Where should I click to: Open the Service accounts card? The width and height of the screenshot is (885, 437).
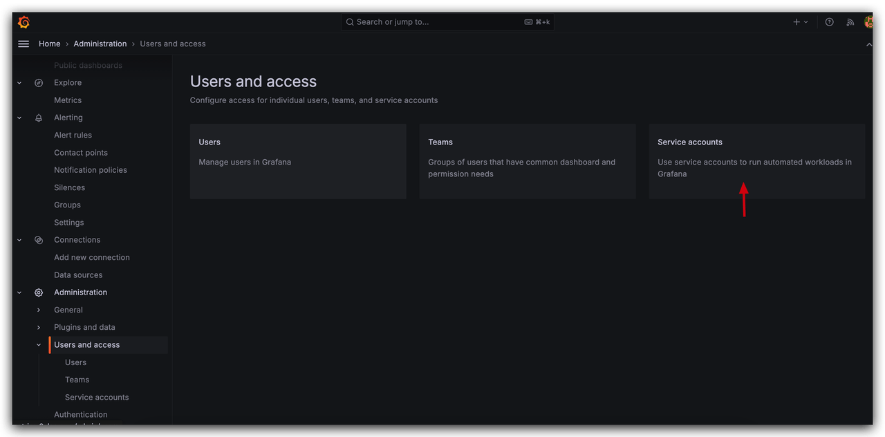(756, 161)
